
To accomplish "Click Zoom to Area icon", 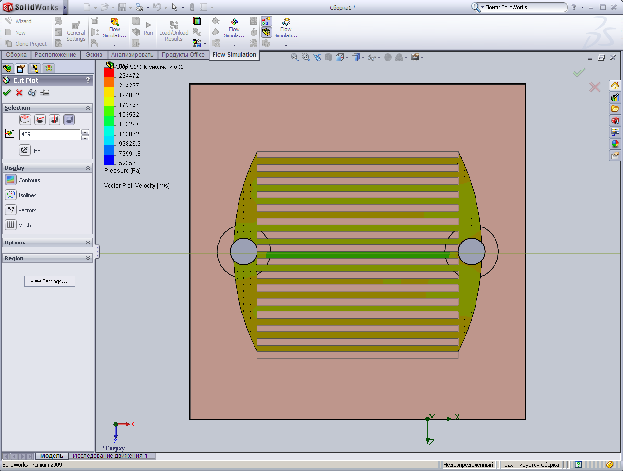I will point(306,57).
